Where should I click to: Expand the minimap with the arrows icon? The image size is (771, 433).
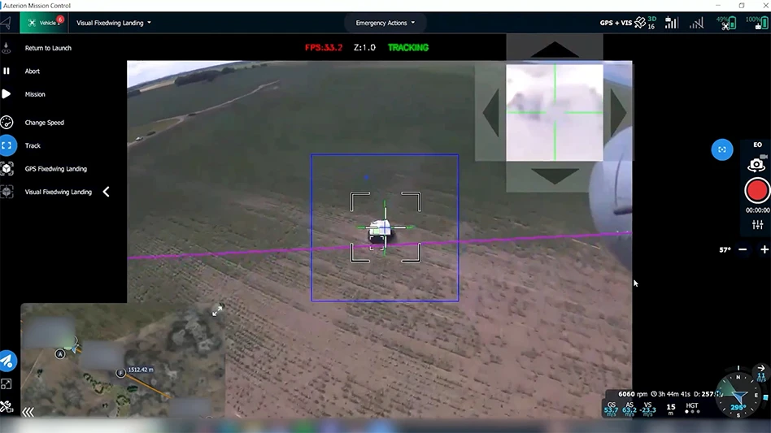[x=217, y=310]
